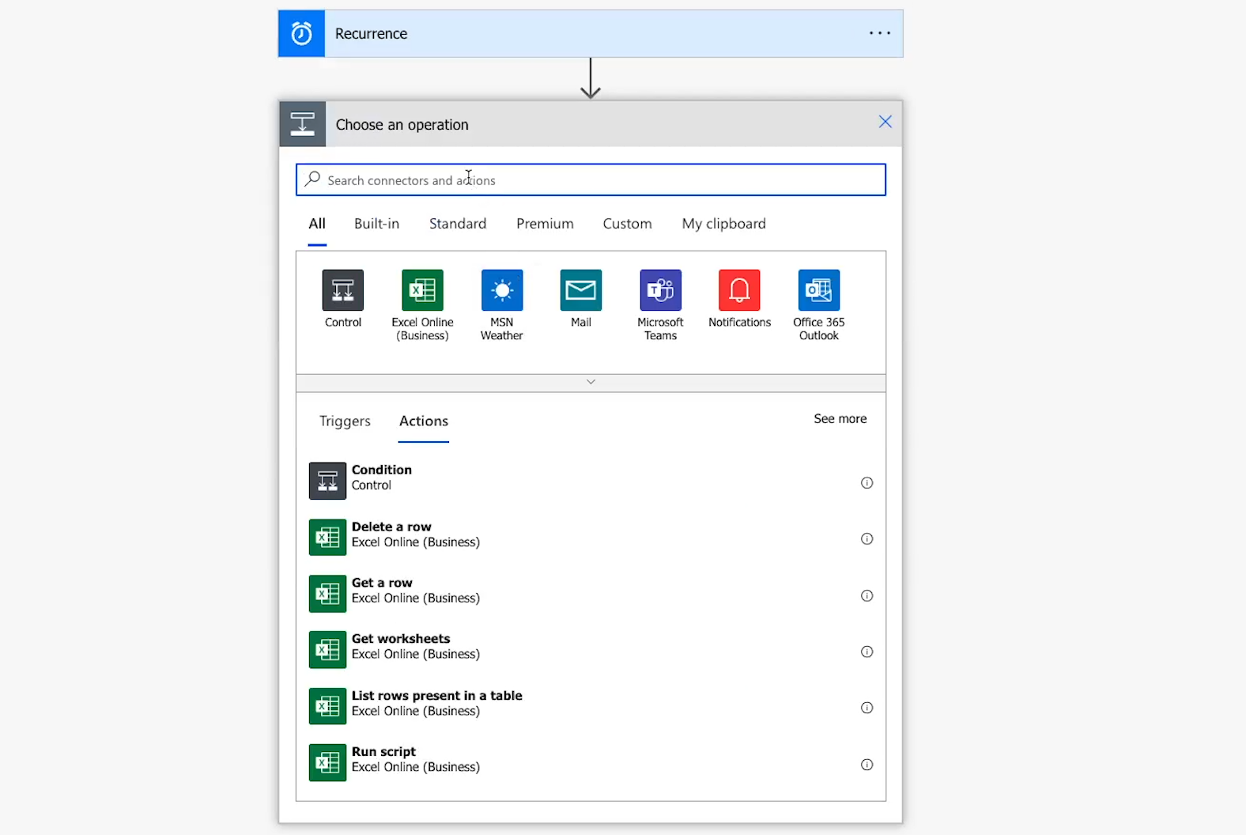The image size is (1246, 835).
Task: Click the See more link
Action: [x=840, y=419]
